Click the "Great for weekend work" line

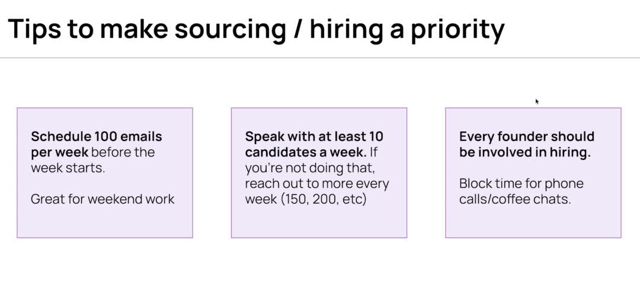pos(103,199)
